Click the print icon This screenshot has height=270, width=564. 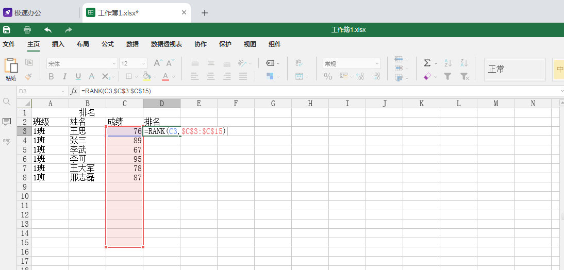pyautogui.click(x=27, y=30)
